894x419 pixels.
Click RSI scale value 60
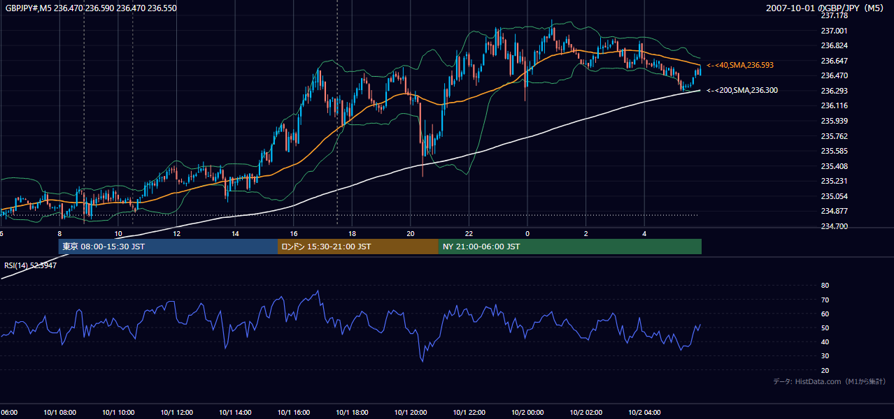coord(825,314)
